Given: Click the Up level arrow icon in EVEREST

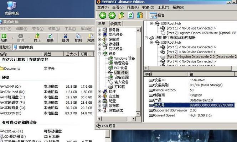Looking at the screenshot, I should tap(122, 15).
